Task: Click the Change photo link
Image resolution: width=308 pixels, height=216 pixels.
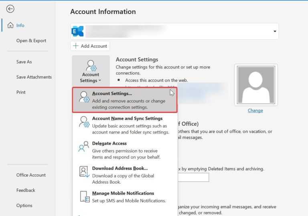Action: (x=255, y=110)
